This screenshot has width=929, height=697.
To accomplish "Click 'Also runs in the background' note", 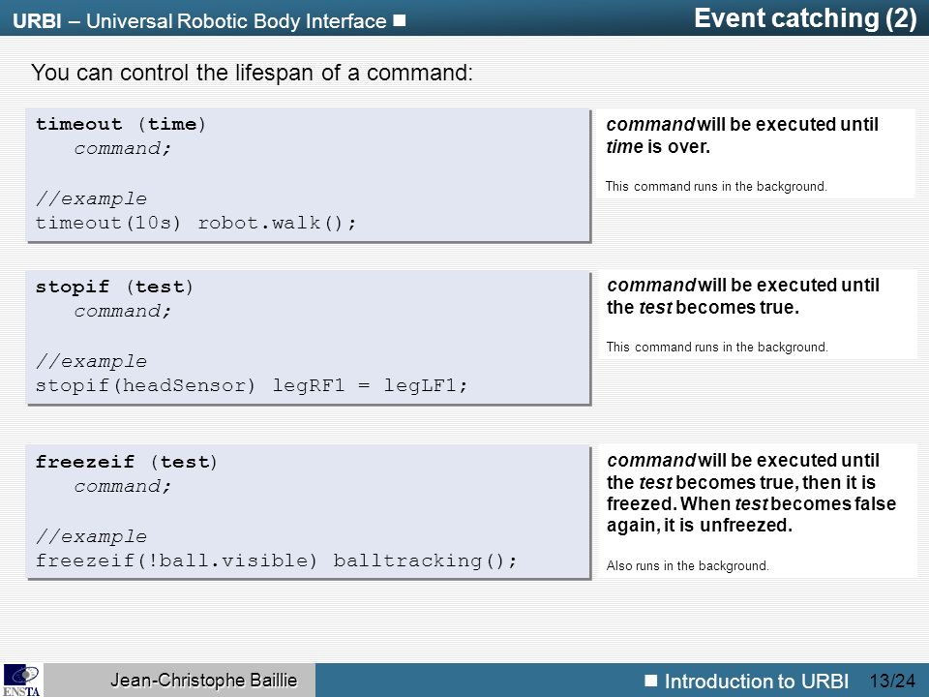I will point(687,566).
